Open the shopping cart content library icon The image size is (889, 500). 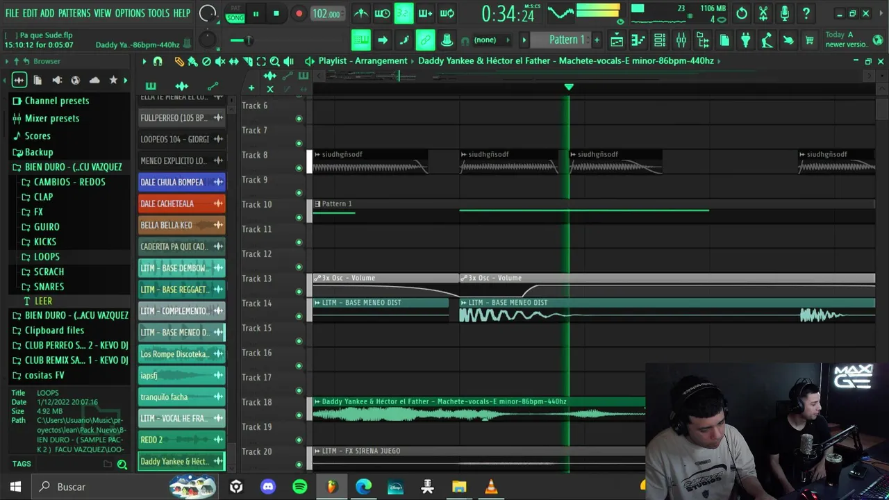point(809,40)
